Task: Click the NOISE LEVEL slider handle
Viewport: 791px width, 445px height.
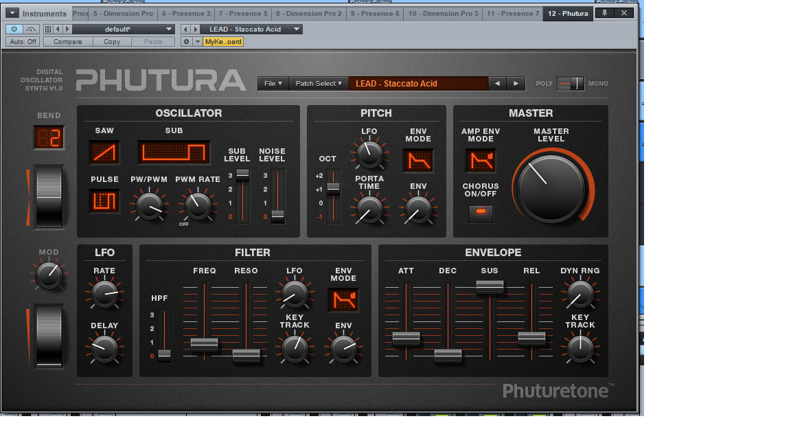Action: coord(278,216)
